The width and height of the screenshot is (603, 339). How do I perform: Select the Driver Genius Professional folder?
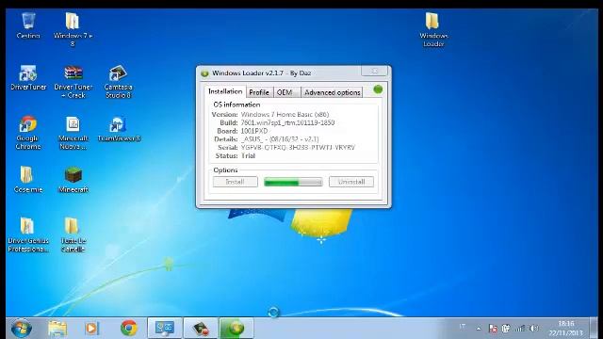(28, 234)
